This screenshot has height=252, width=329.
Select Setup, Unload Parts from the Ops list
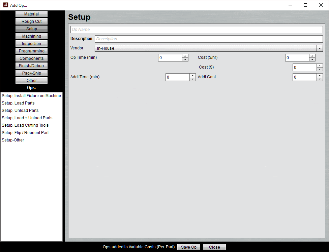(x=20, y=110)
